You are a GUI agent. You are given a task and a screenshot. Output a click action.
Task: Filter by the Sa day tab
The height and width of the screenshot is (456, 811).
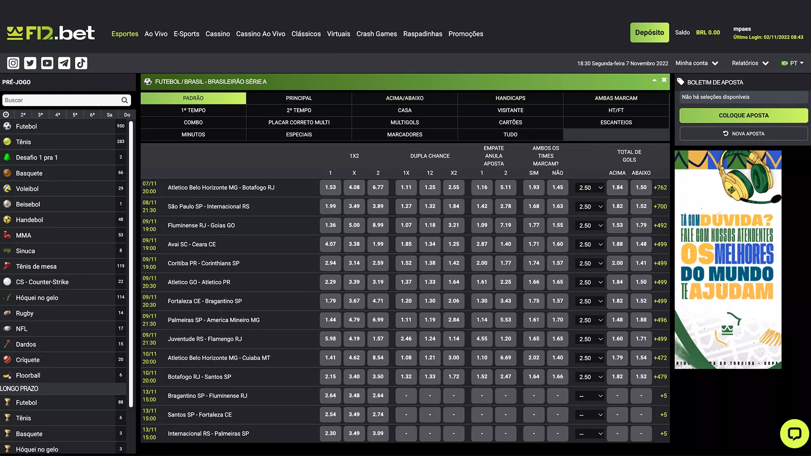point(109,115)
